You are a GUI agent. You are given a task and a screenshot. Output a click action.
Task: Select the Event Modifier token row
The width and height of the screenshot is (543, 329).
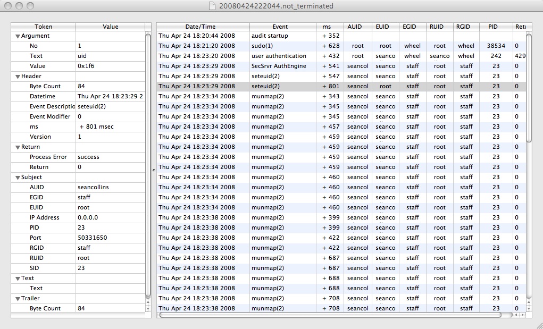pyautogui.click(x=78, y=116)
